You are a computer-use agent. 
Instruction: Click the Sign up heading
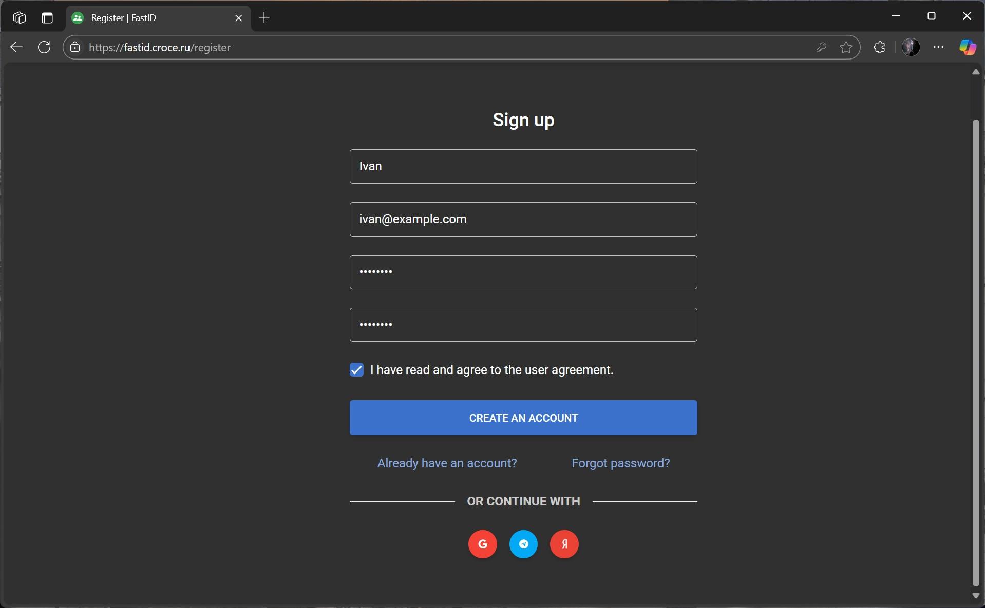[523, 120]
